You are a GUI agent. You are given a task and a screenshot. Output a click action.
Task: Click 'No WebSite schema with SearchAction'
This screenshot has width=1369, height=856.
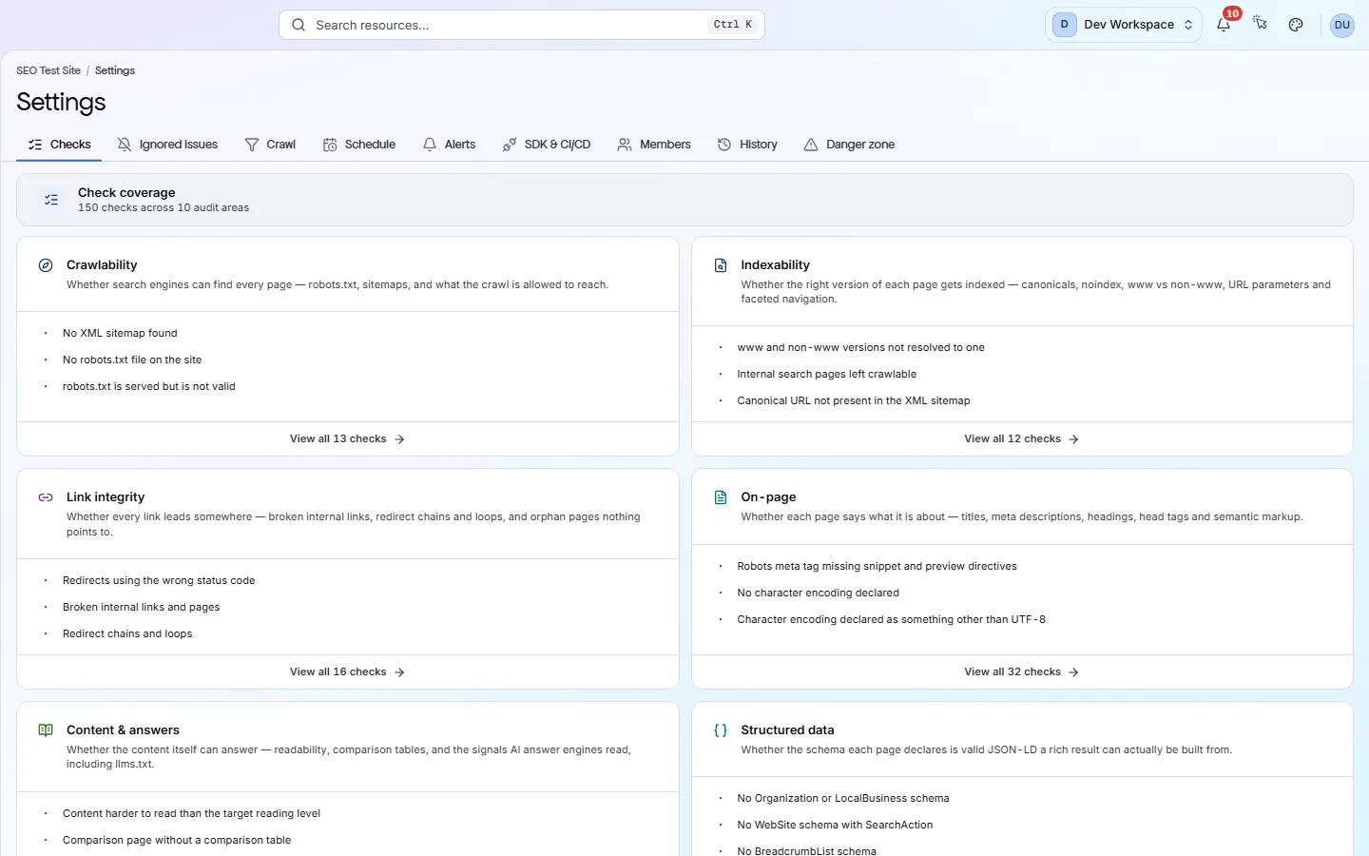(x=835, y=825)
